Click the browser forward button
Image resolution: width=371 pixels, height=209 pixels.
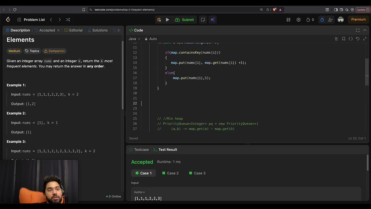(9, 10)
